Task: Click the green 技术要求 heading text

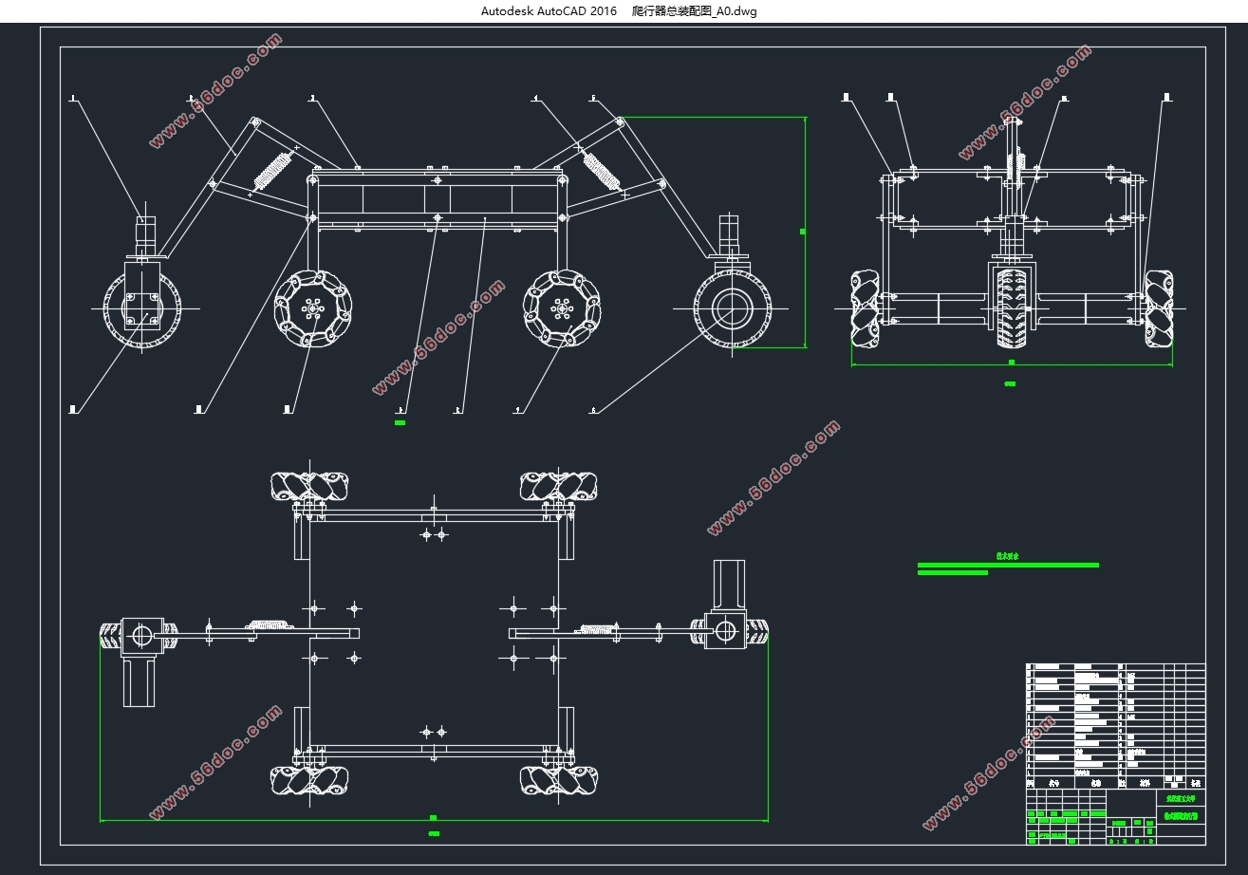Action: (1006, 557)
